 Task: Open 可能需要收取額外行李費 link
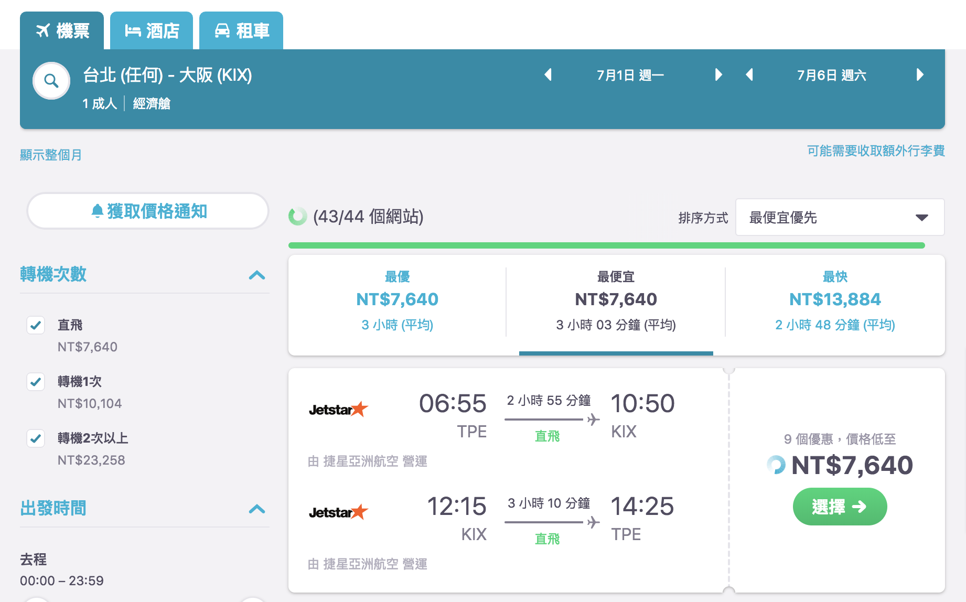(876, 151)
